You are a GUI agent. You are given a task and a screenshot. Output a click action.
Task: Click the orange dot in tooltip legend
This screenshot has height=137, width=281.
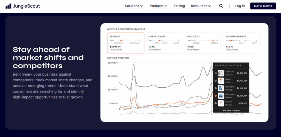point(216,96)
